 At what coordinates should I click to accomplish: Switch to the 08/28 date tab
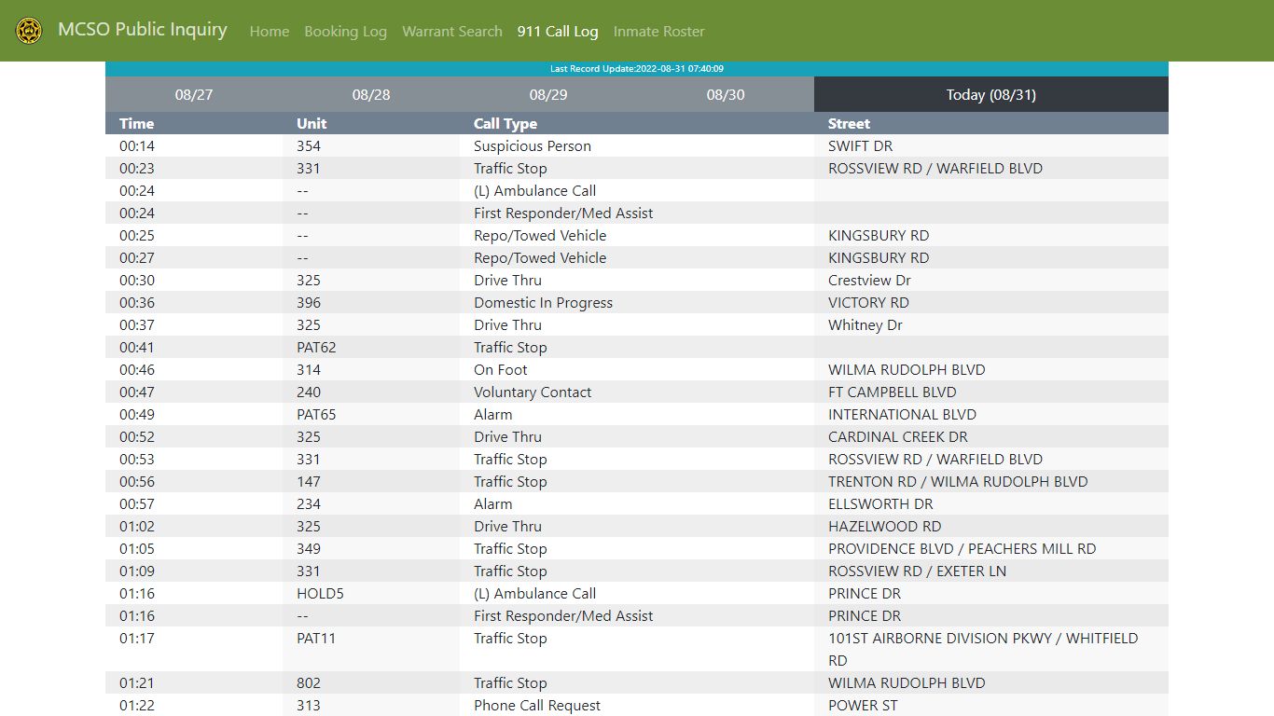(371, 94)
